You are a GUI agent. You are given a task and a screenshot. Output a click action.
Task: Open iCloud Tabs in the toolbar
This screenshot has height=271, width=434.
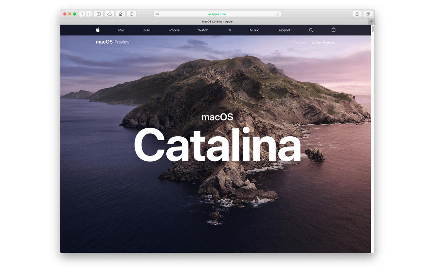tap(110, 14)
